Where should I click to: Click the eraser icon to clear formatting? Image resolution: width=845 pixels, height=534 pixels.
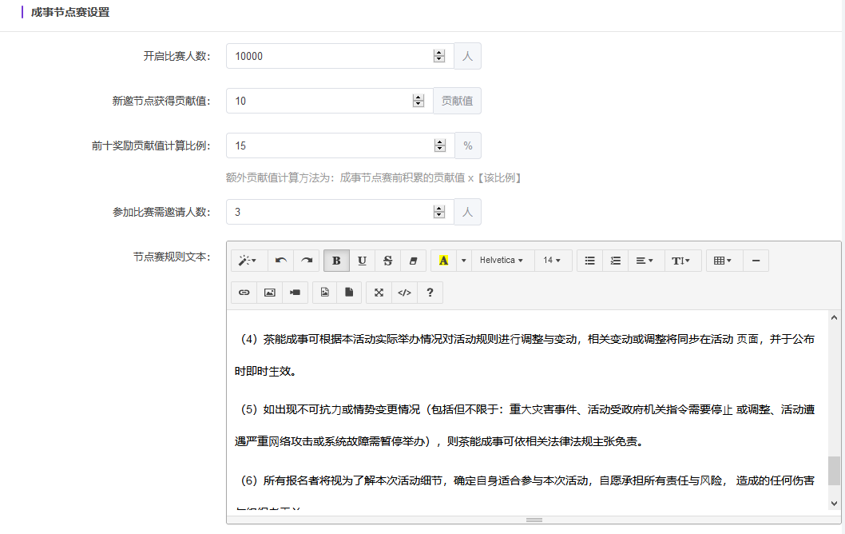click(413, 261)
